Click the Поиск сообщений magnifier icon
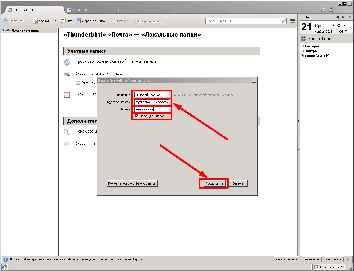The image size is (354, 271). 67,132
